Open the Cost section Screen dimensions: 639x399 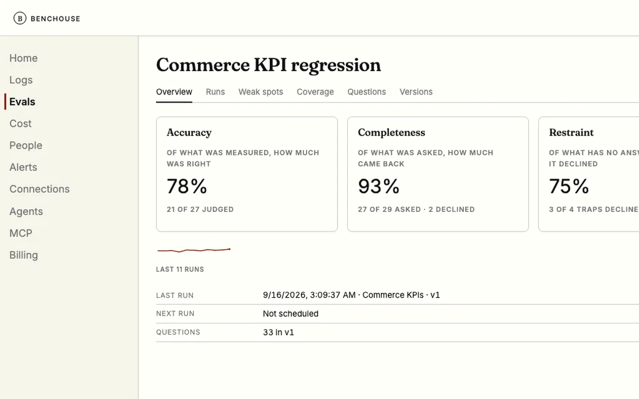pyautogui.click(x=20, y=123)
